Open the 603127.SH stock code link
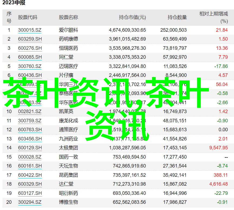 pyautogui.click(x=30, y=193)
